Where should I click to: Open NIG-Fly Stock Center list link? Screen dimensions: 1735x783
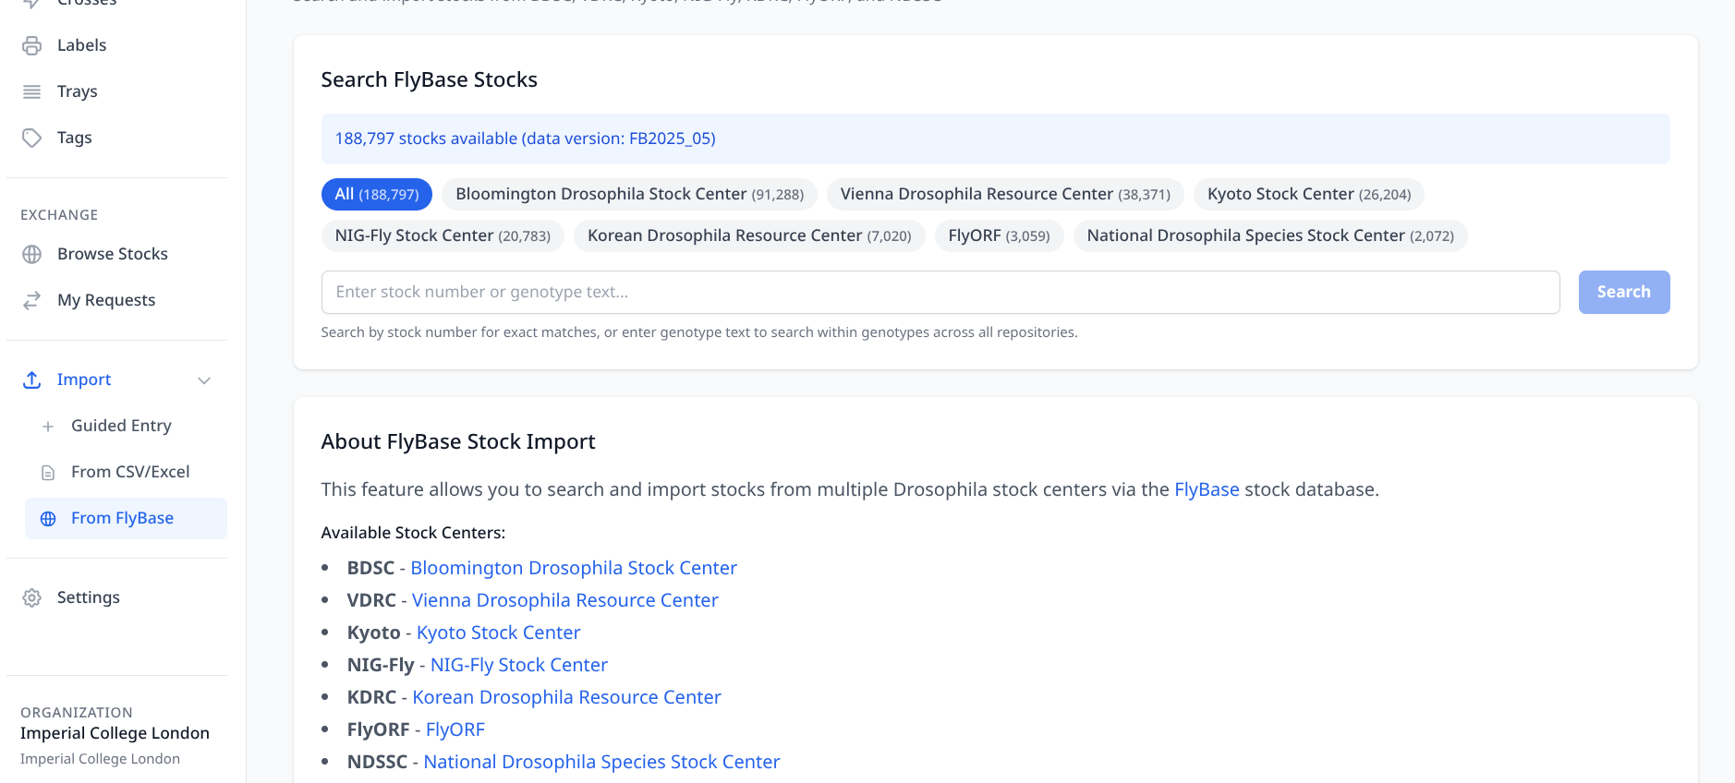pos(519,665)
